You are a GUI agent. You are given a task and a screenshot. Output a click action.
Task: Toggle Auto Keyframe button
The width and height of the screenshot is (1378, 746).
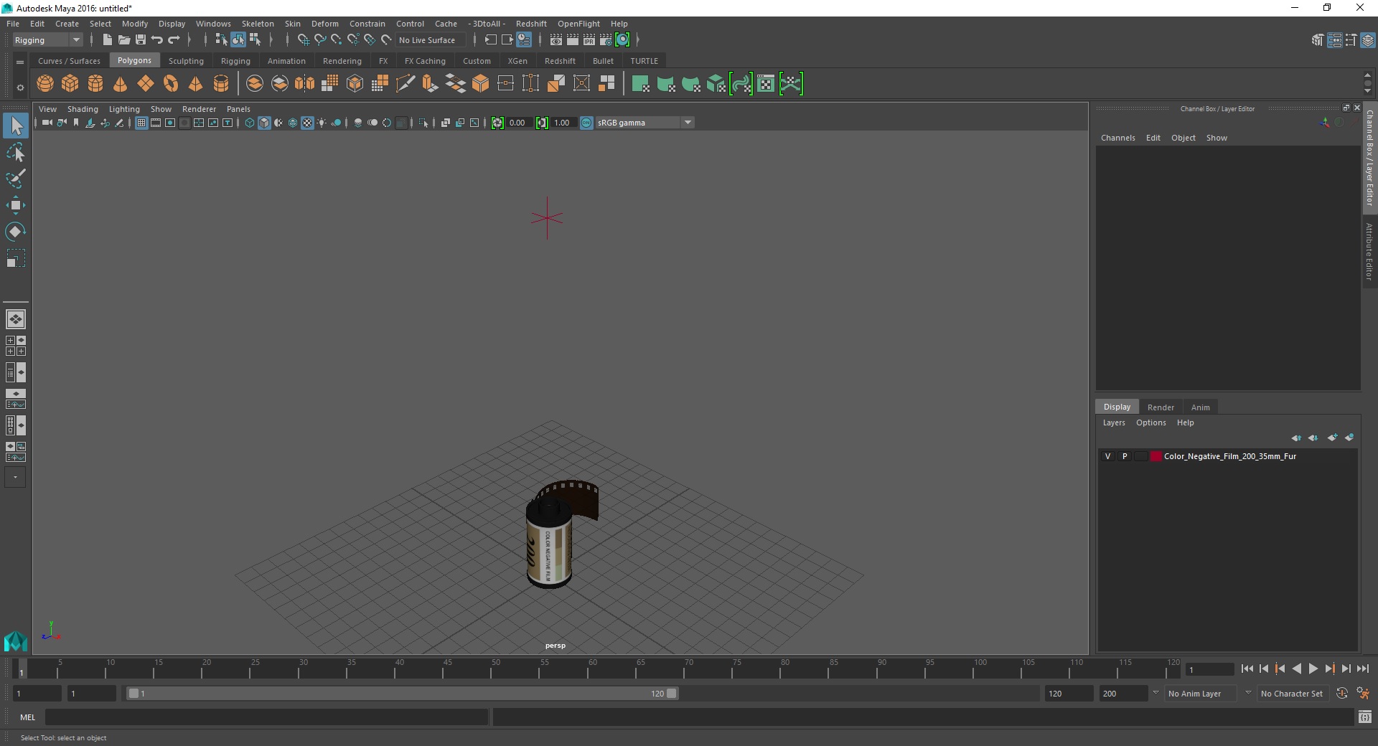pyautogui.click(x=1342, y=694)
